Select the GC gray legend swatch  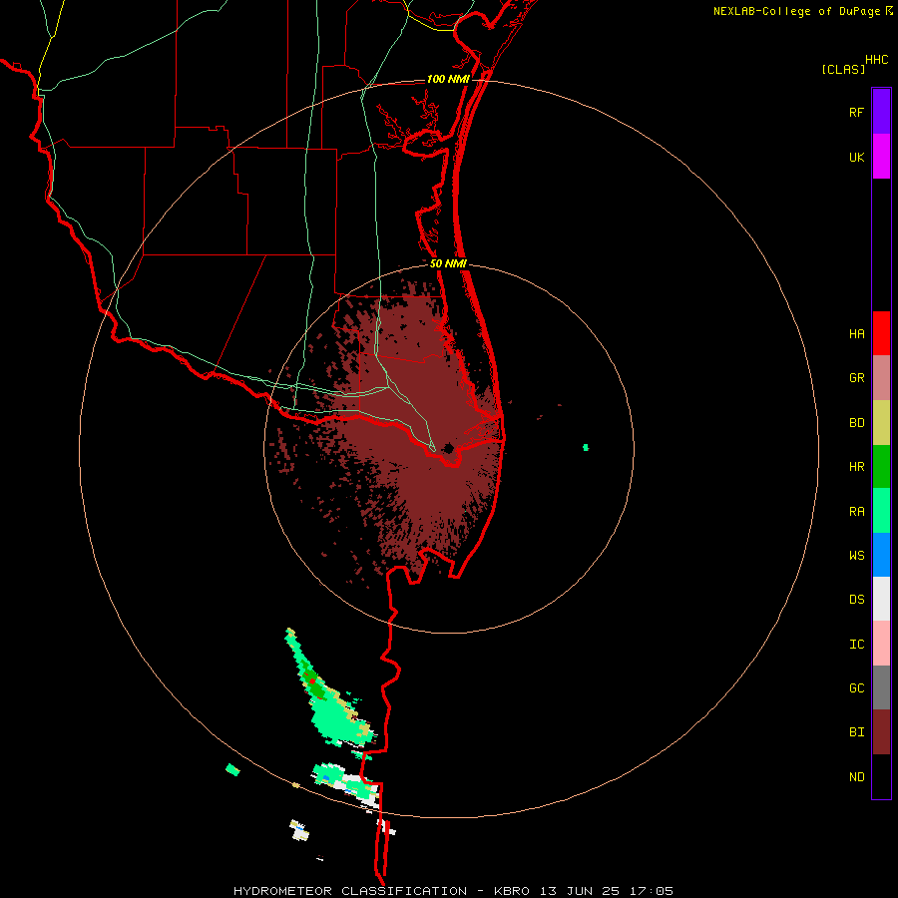tap(881, 687)
